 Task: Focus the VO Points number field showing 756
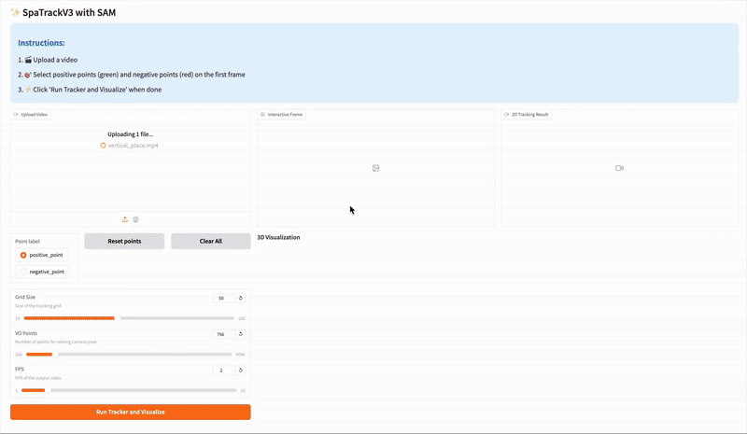pyautogui.click(x=222, y=334)
